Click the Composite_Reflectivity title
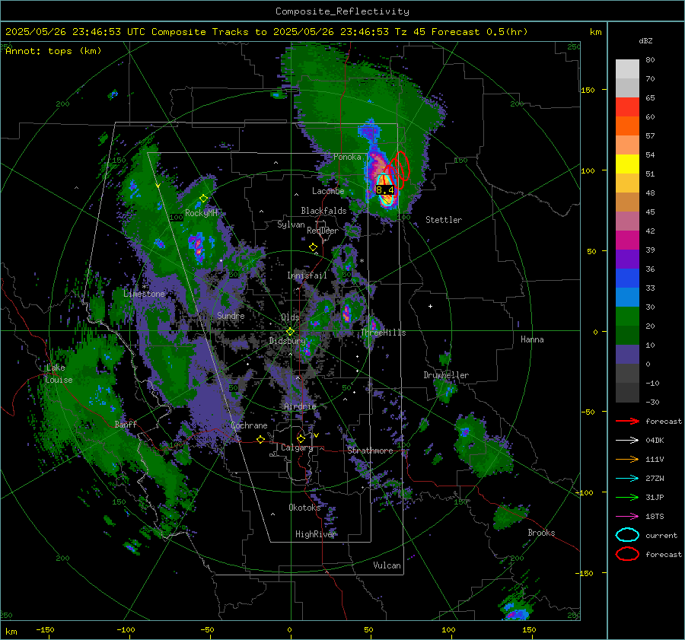685x640 pixels. (x=342, y=11)
